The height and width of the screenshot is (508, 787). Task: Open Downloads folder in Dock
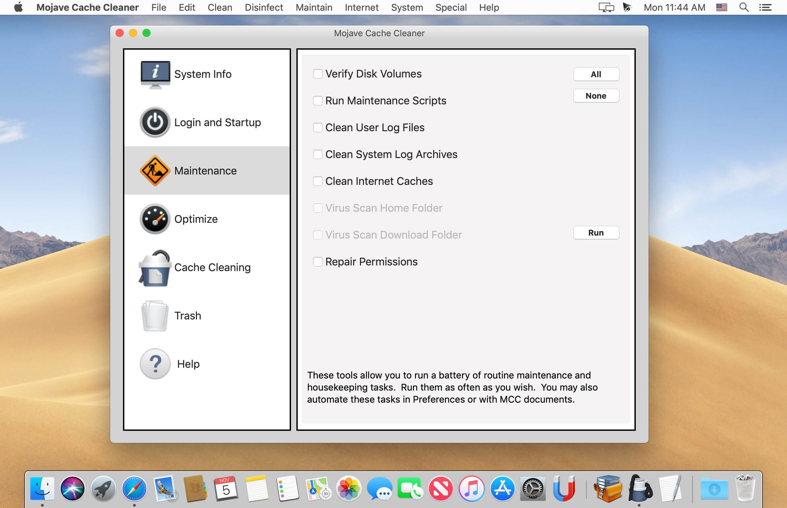714,489
